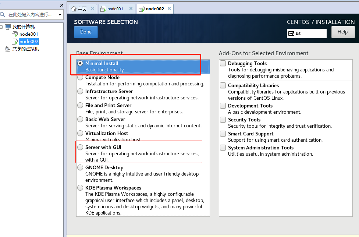Screen dimensions: 359x237
Task: Click the 共享的虚拟机 shared VMs icon
Action: tap(8, 49)
